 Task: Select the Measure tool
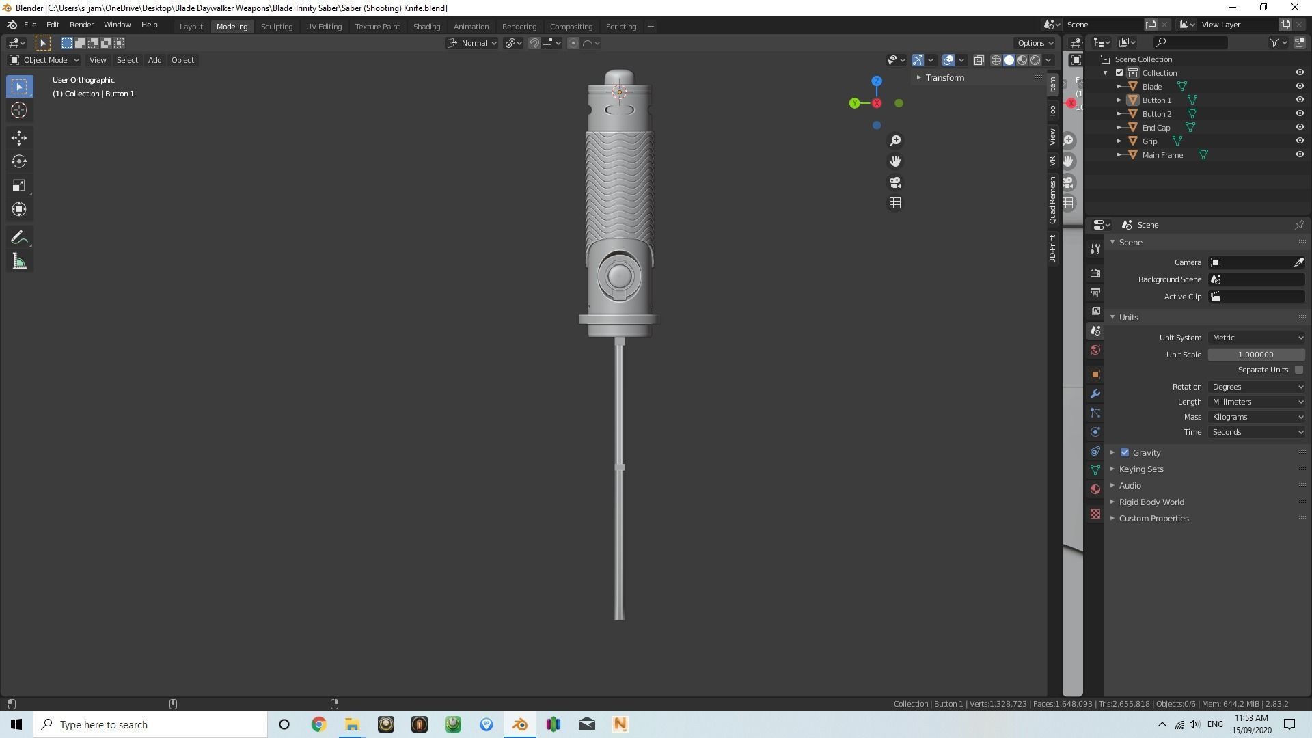[19, 262]
